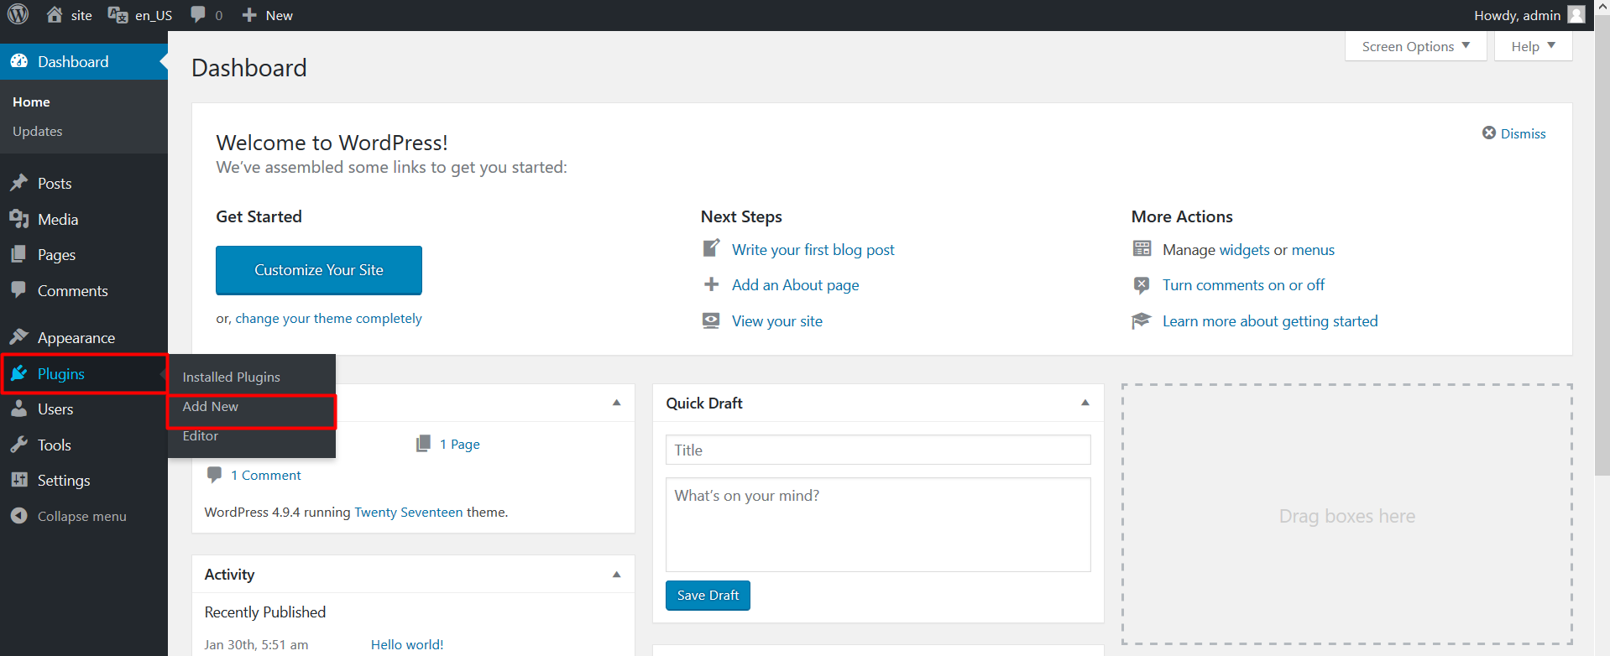
Task: Click the View your site screen icon
Action: (711, 320)
